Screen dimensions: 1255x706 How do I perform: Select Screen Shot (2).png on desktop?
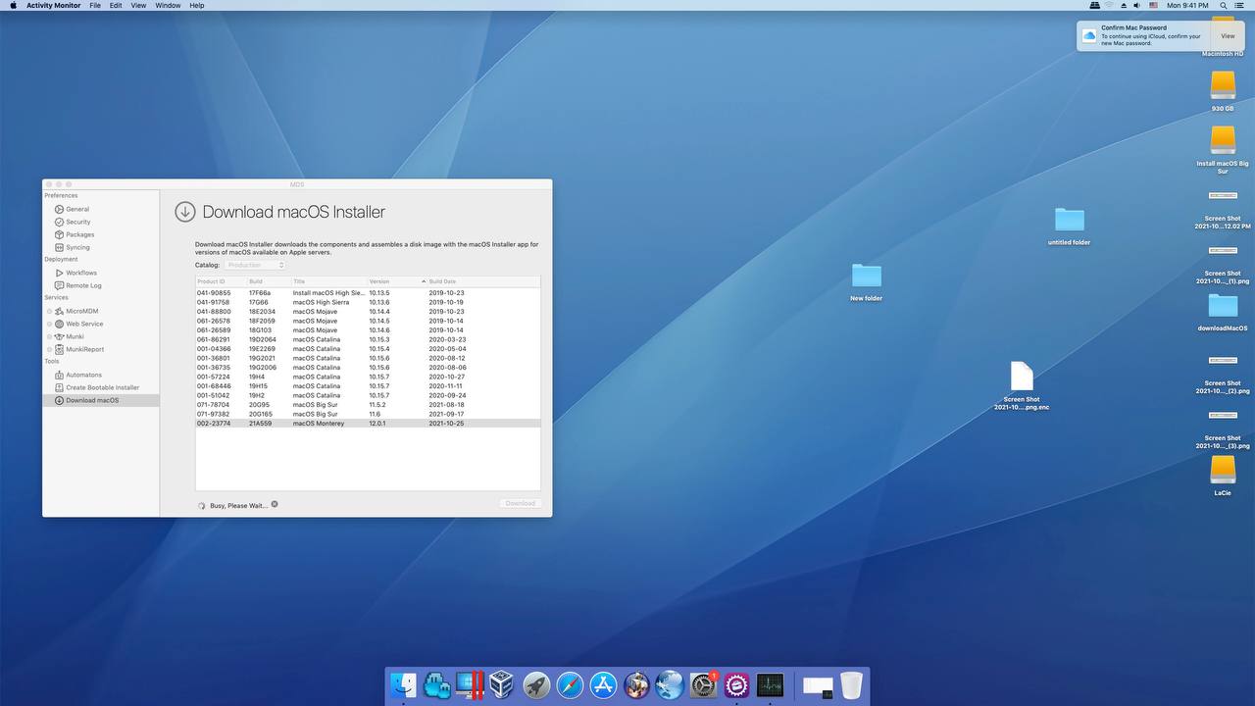(x=1223, y=375)
